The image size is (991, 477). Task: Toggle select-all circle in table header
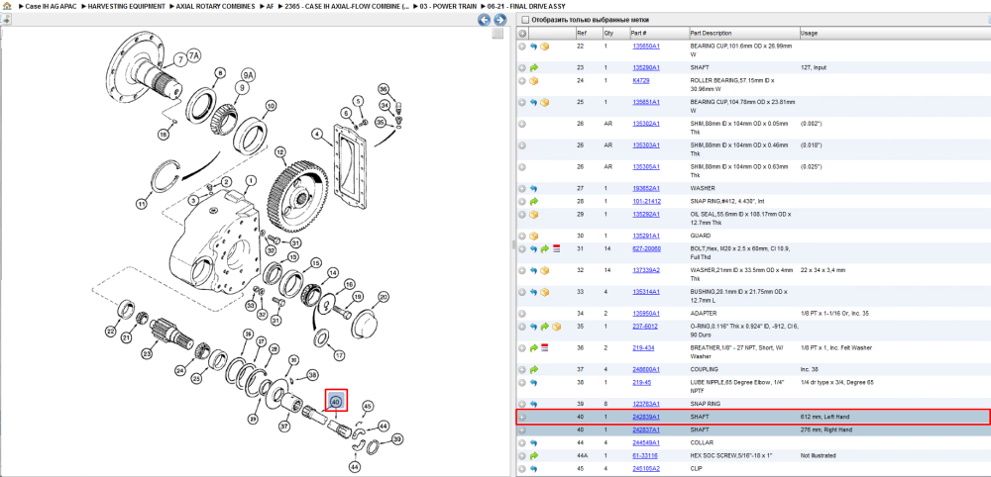tap(522, 33)
